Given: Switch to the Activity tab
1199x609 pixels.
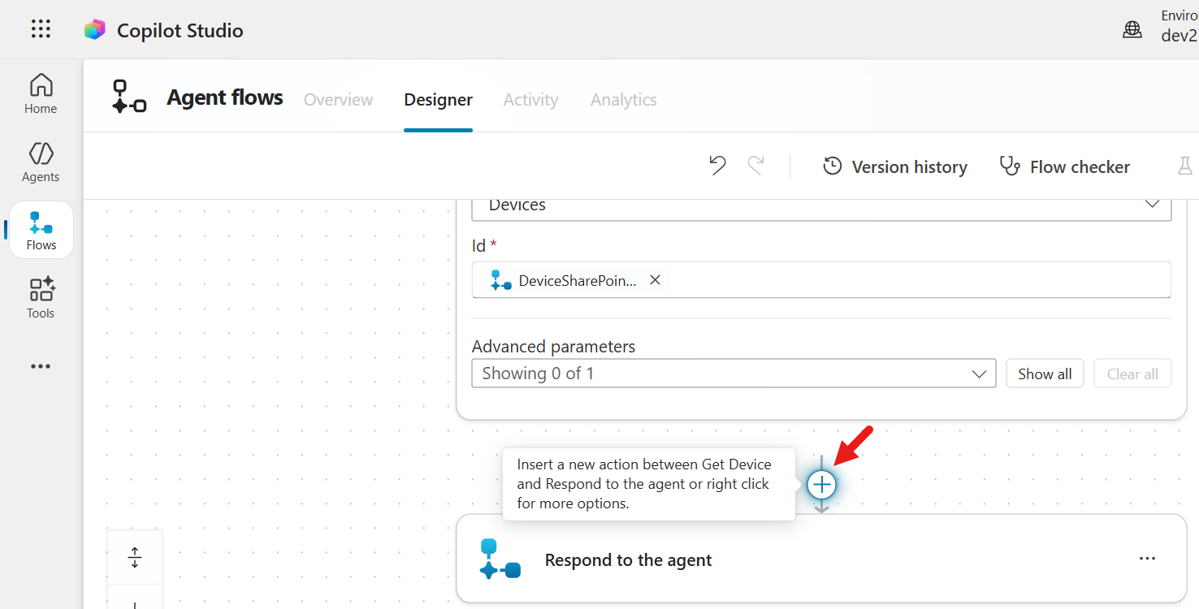Looking at the screenshot, I should tap(530, 100).
